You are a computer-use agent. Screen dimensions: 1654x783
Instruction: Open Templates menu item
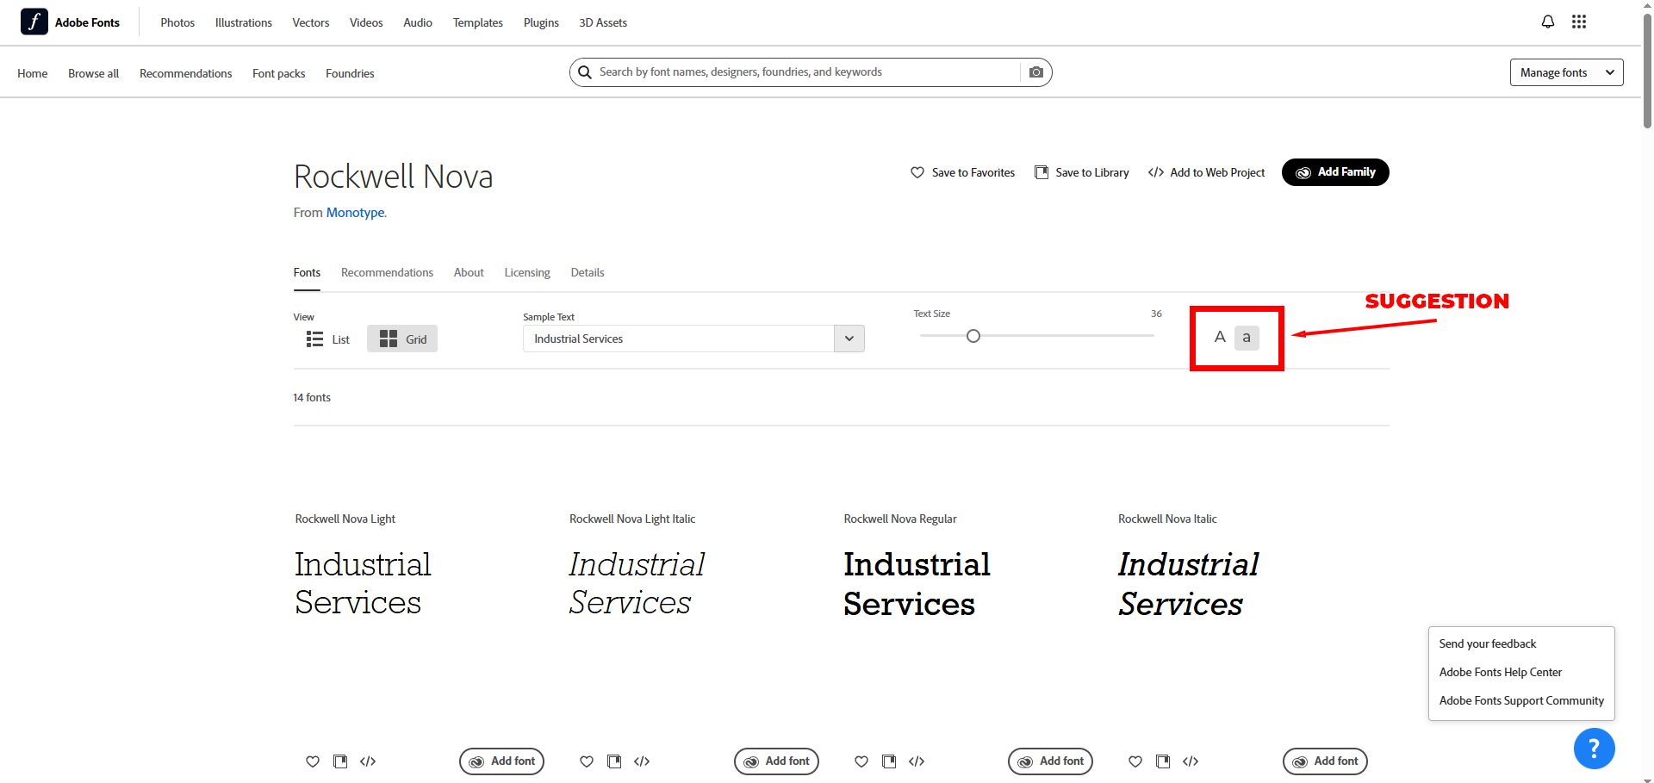tap(478, 22)
